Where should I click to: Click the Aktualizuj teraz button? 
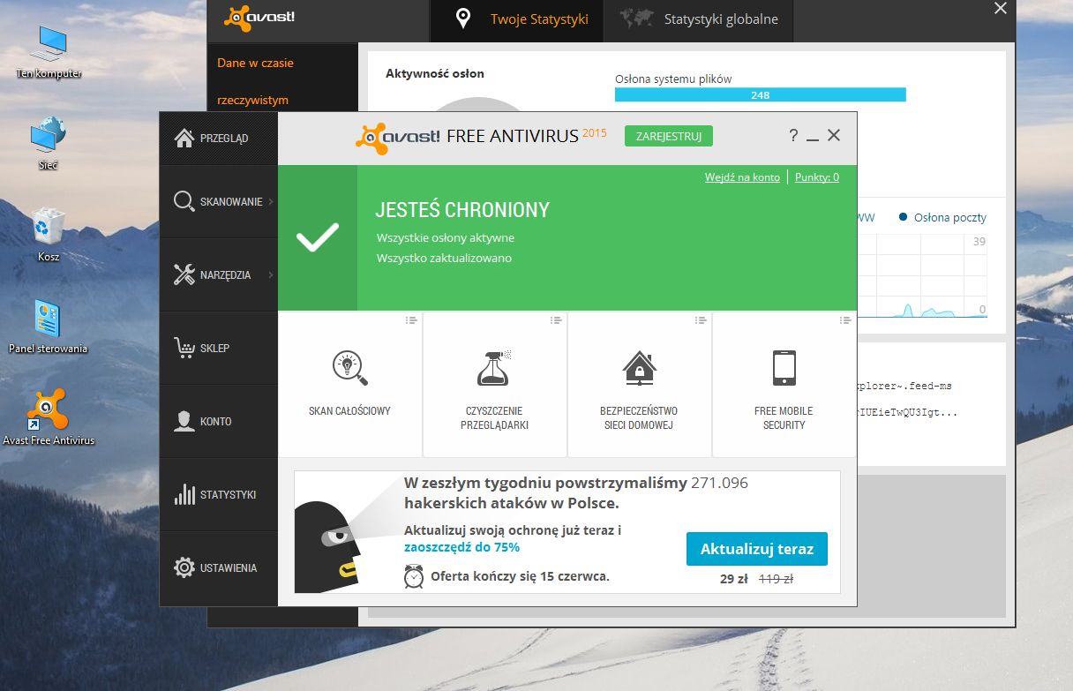tap(757, 549)
